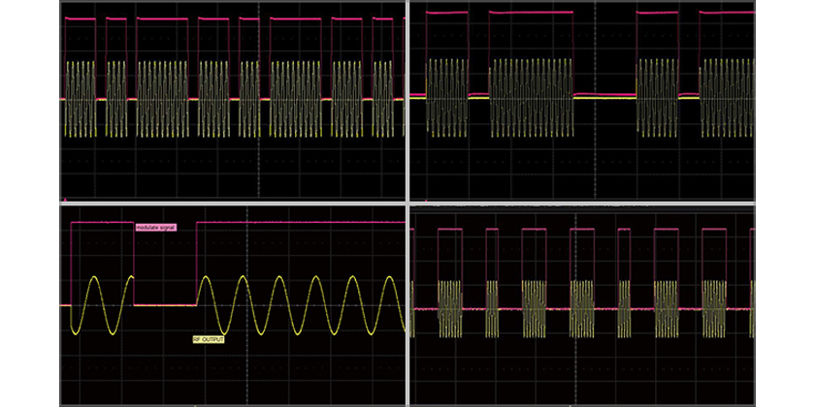Click marker at bottom-left corner of top-left panel
The image size is (815, 407).
click(64, 198)
